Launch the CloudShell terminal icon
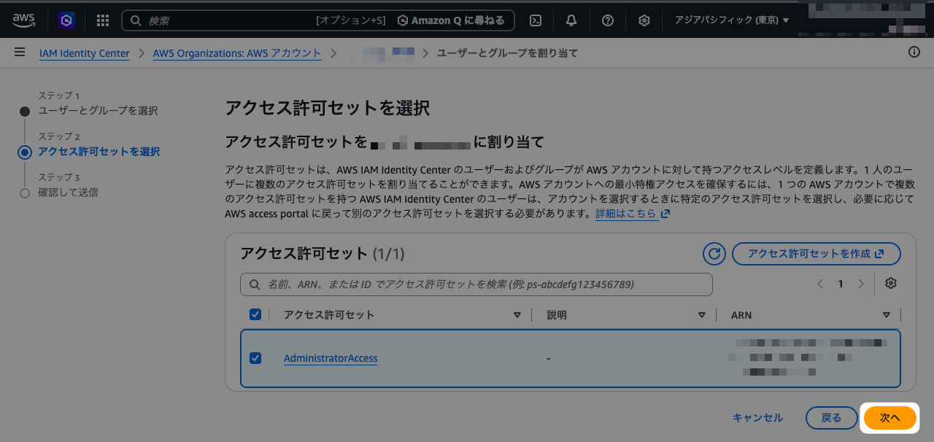The width and height of the screenshot is (934, 442). coord(536,20)
